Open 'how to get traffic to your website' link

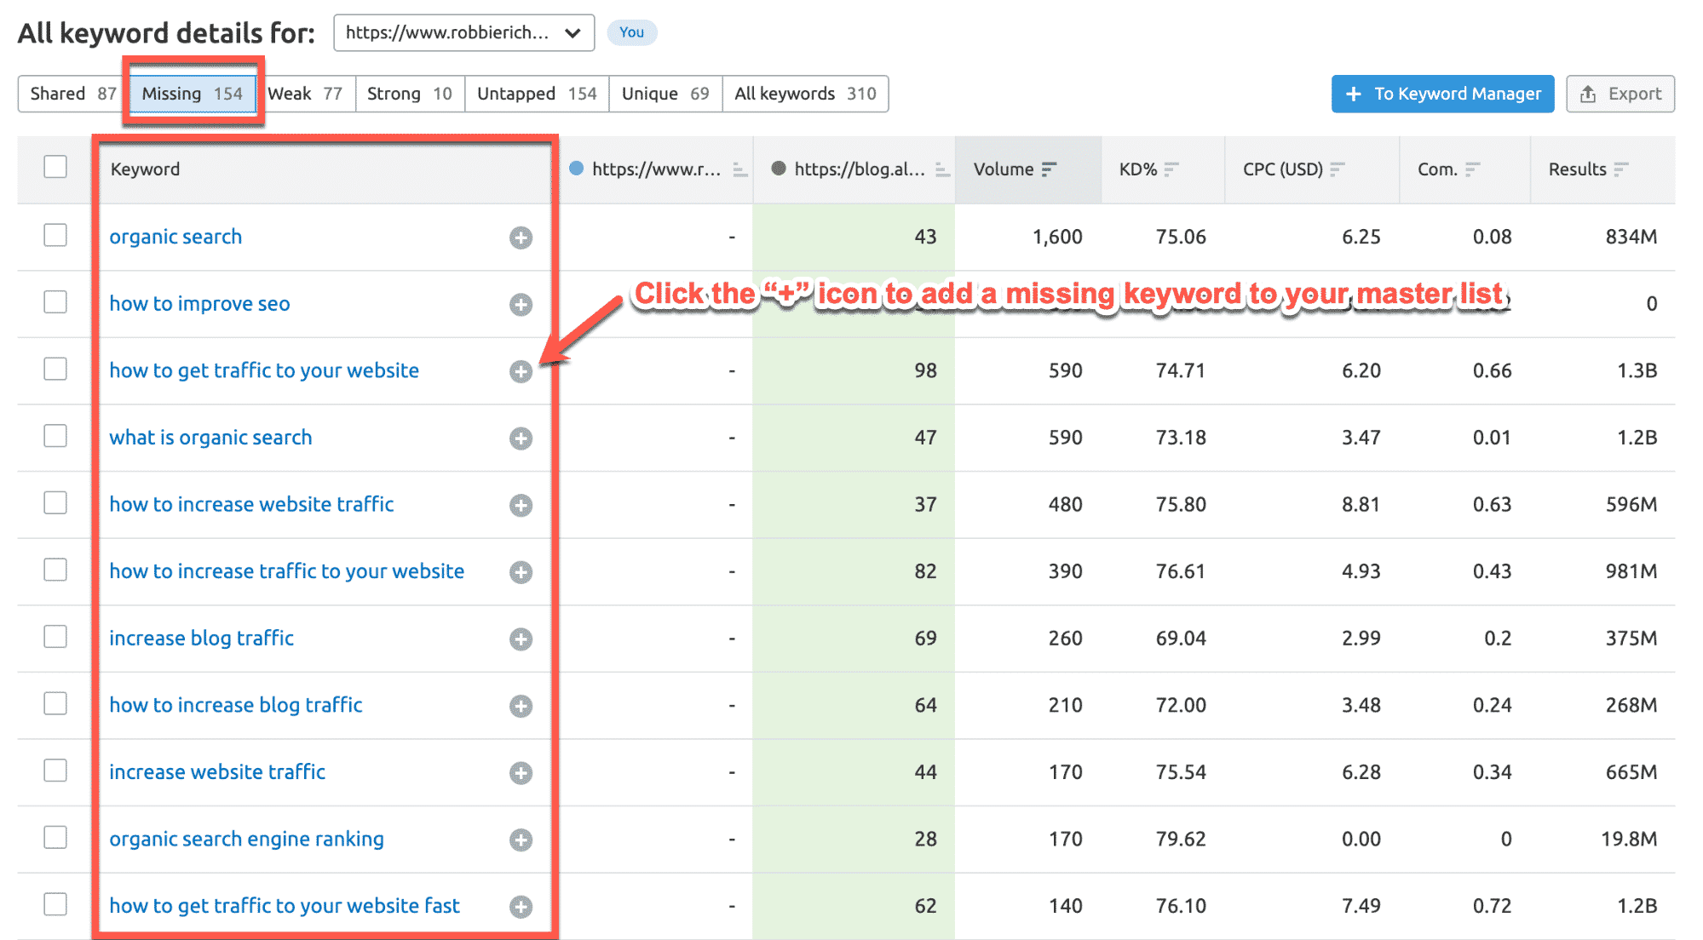264,370
